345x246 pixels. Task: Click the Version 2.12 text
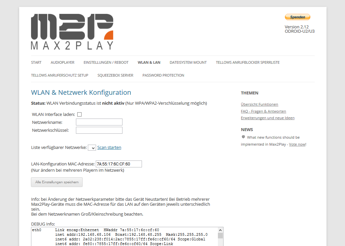(296, 27)
